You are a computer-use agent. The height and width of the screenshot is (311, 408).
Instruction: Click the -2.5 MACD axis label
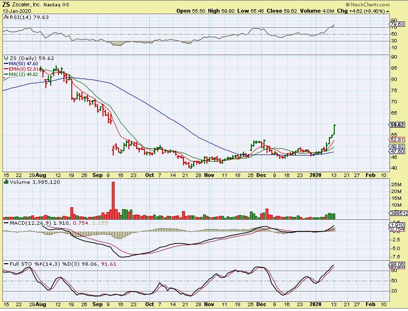(395, 240)
